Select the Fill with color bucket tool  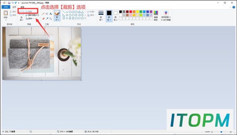47,14
